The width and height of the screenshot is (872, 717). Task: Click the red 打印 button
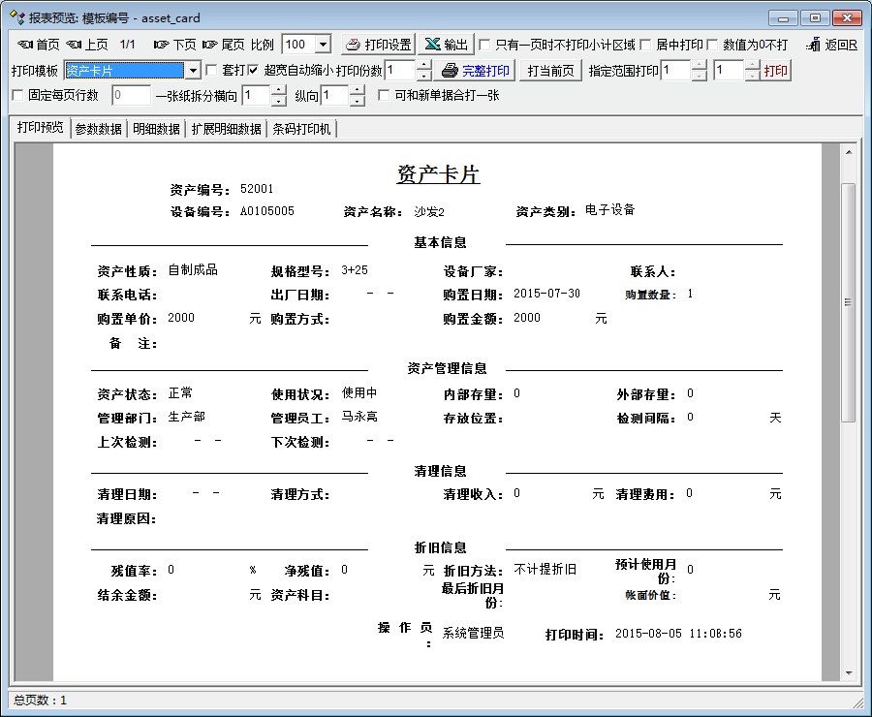pos(775,71)
